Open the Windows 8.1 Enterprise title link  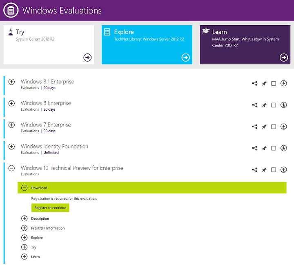click(47, 82)
